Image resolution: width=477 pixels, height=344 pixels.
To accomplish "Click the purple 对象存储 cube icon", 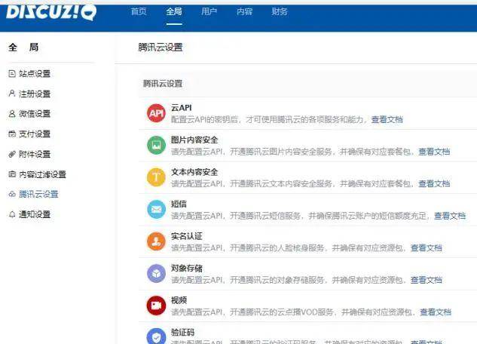I will point(157,273).
